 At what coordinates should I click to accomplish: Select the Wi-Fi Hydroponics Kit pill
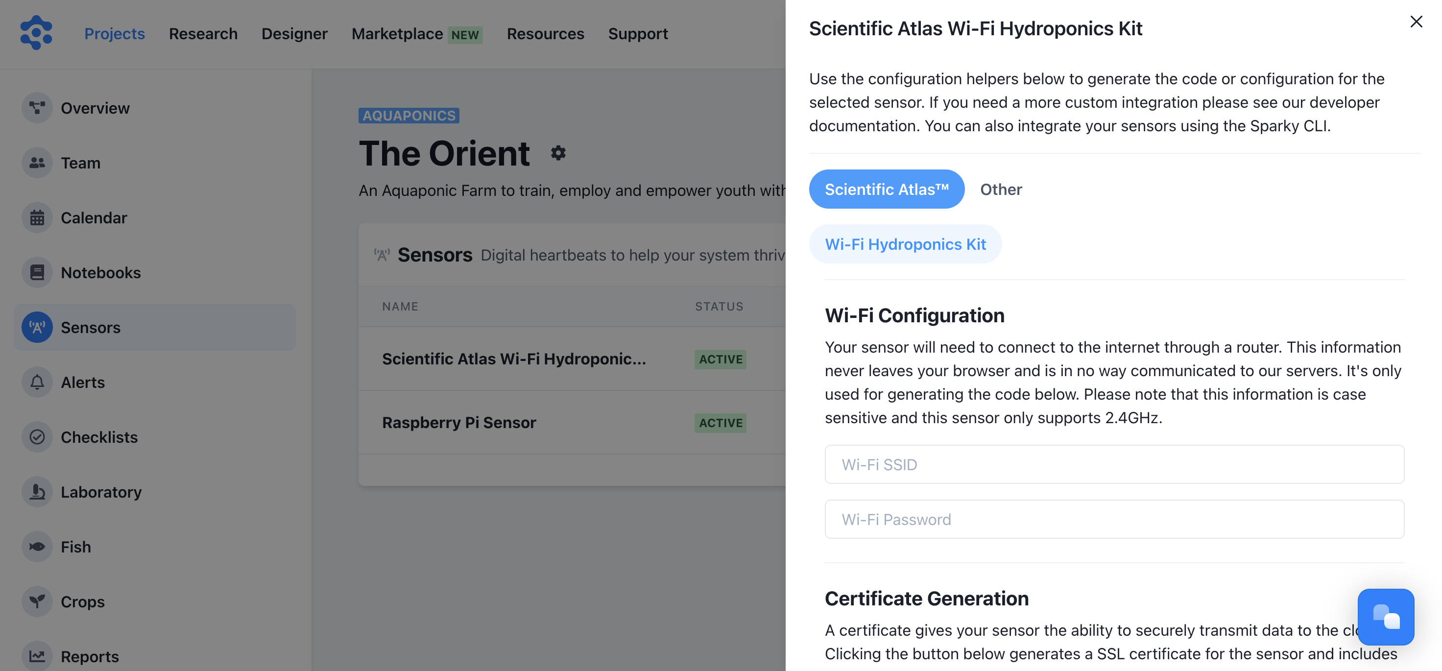click(x=905, y=244)
